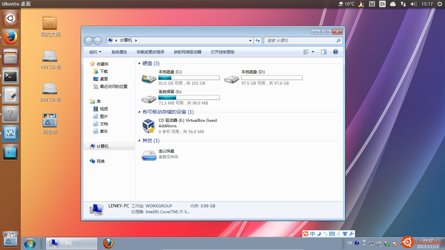Collapse the 硬盘 (3) group
This screenshot has height=250, width=445.
139,63
